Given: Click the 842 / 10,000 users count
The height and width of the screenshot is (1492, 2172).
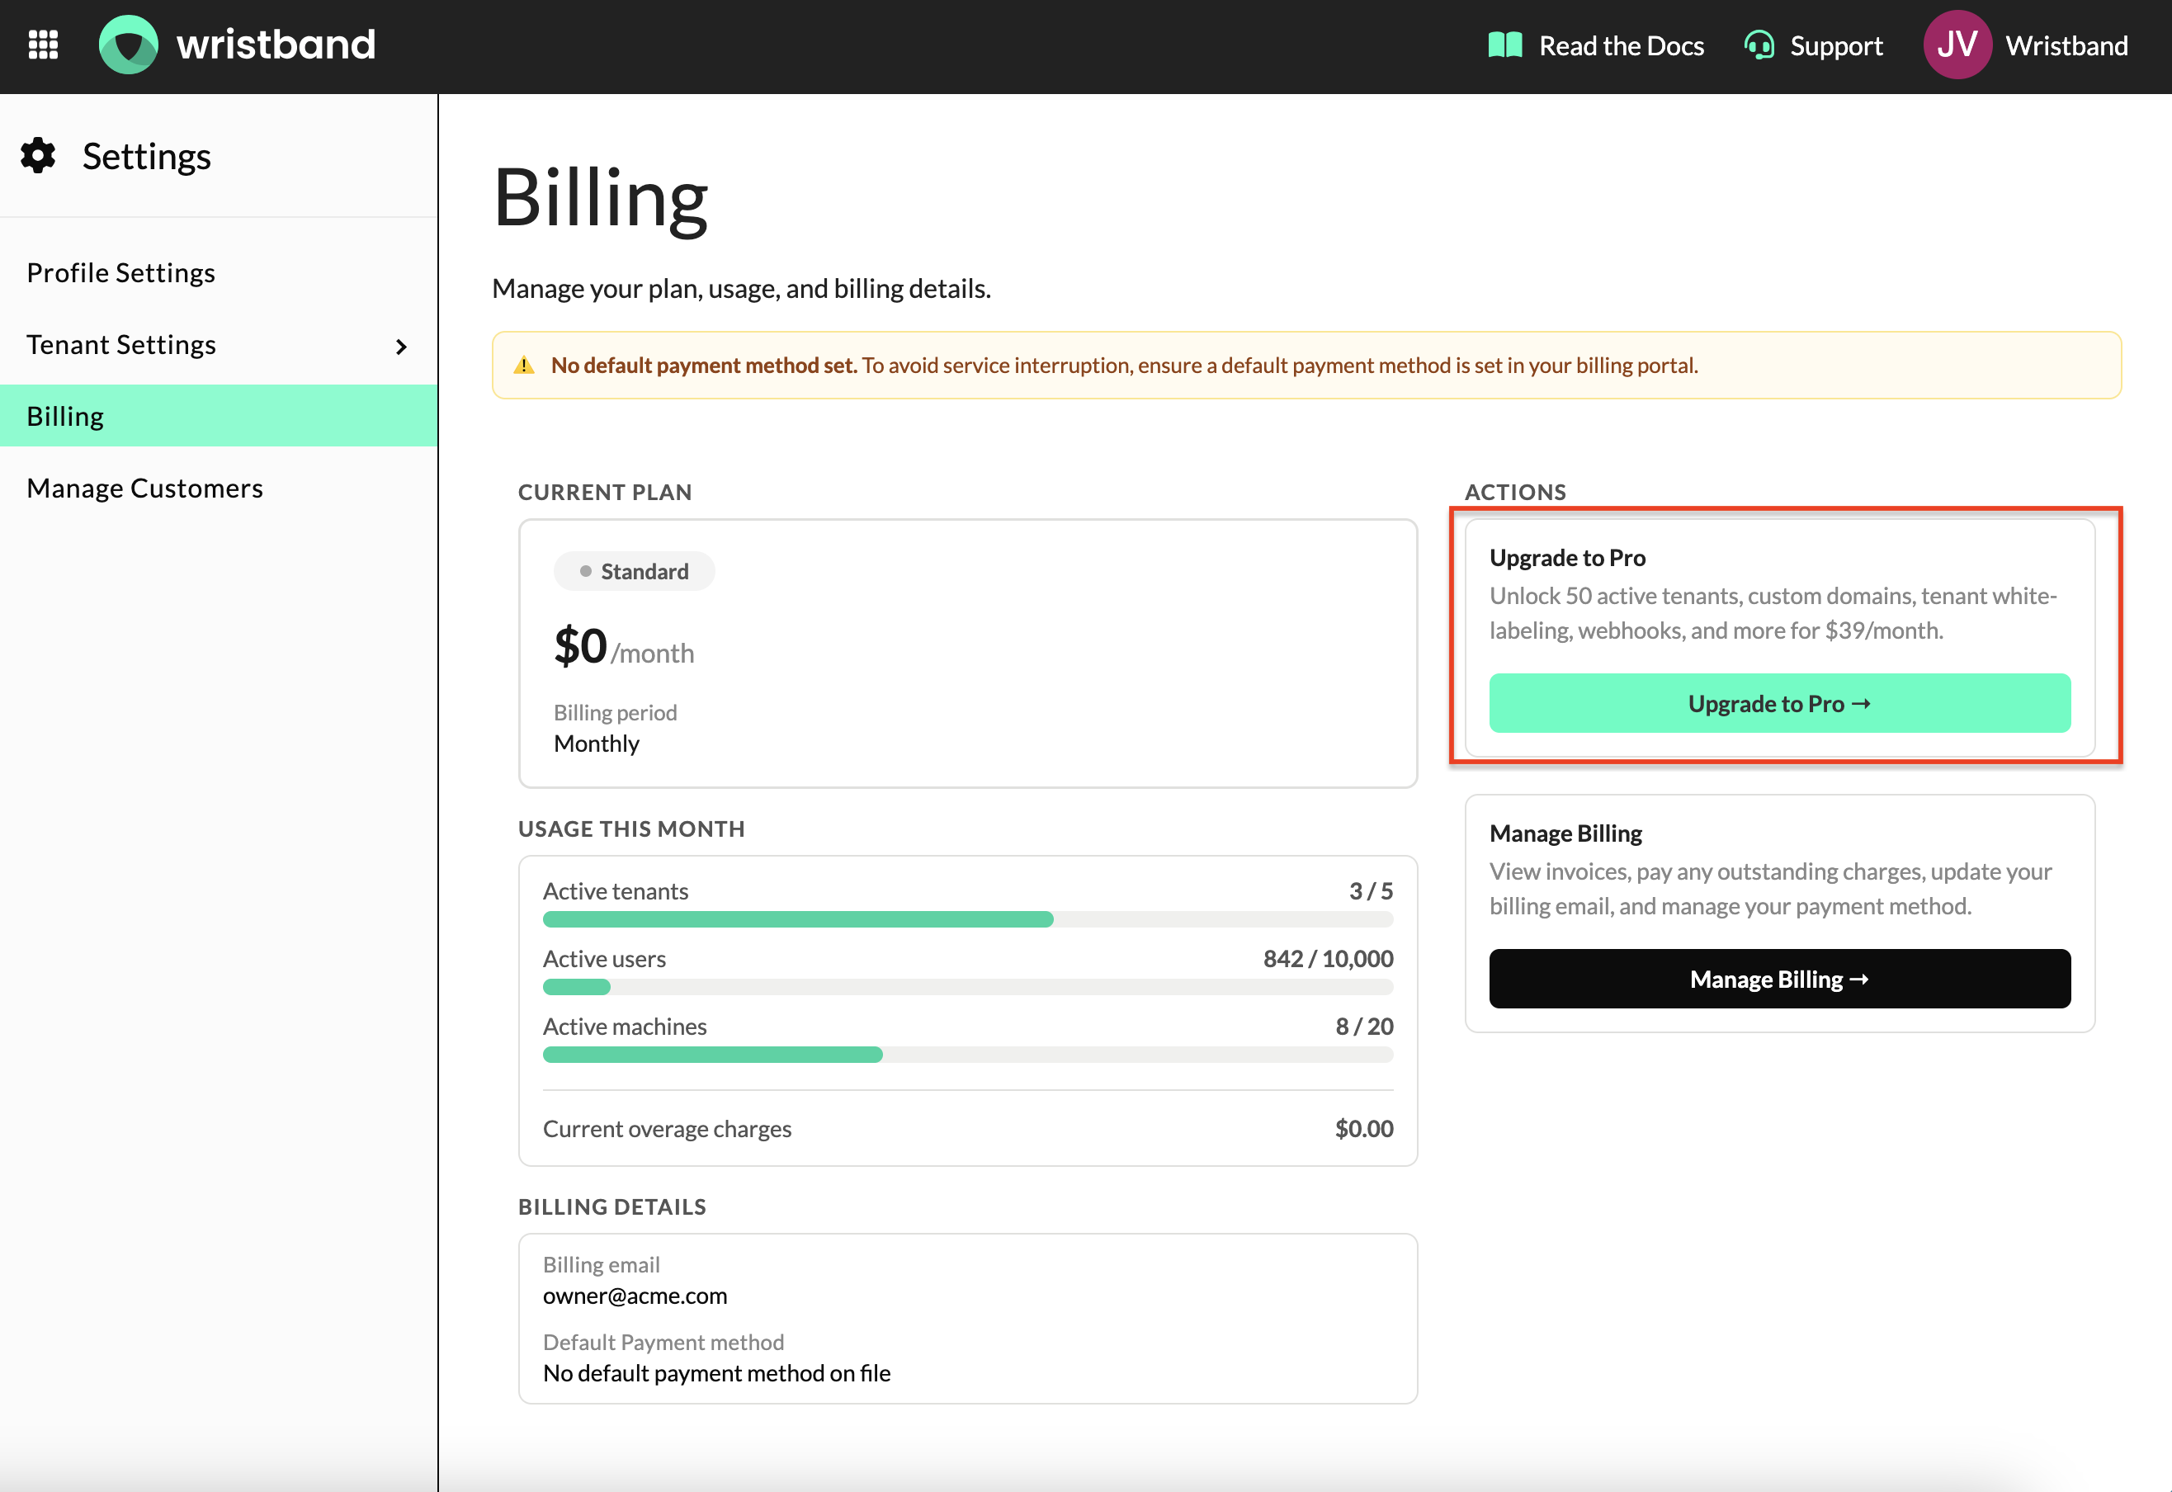Looking at the screenshot, I should [1328, 959].
